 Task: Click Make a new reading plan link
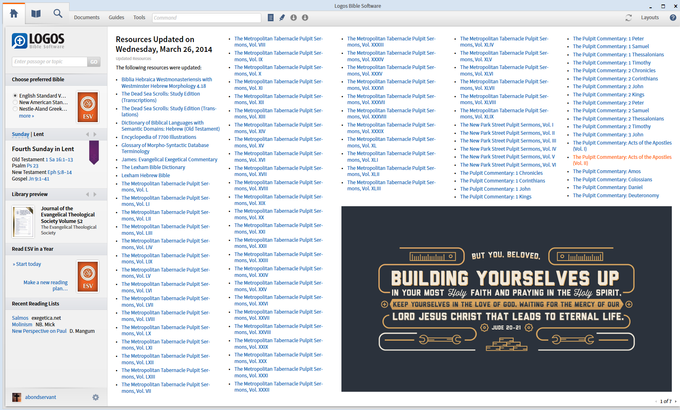(45, 285)
